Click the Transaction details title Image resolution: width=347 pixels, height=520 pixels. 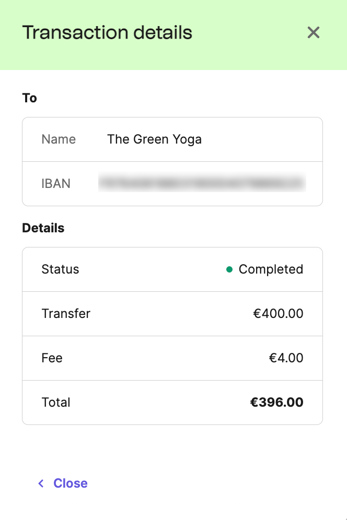pos(107,32)
